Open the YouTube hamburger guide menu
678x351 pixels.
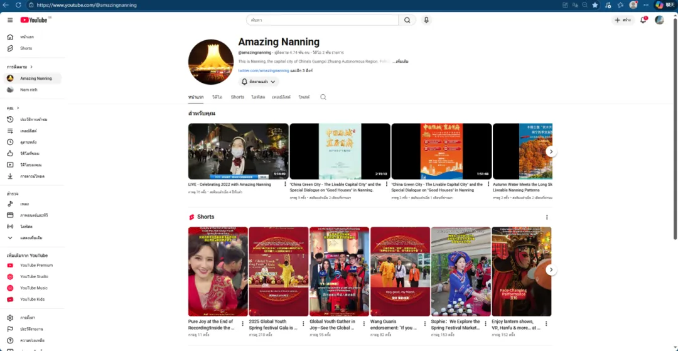pyautogui.click(x=10, y=20)
